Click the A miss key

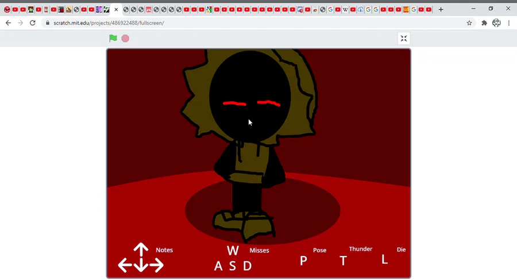pos(218,266)
